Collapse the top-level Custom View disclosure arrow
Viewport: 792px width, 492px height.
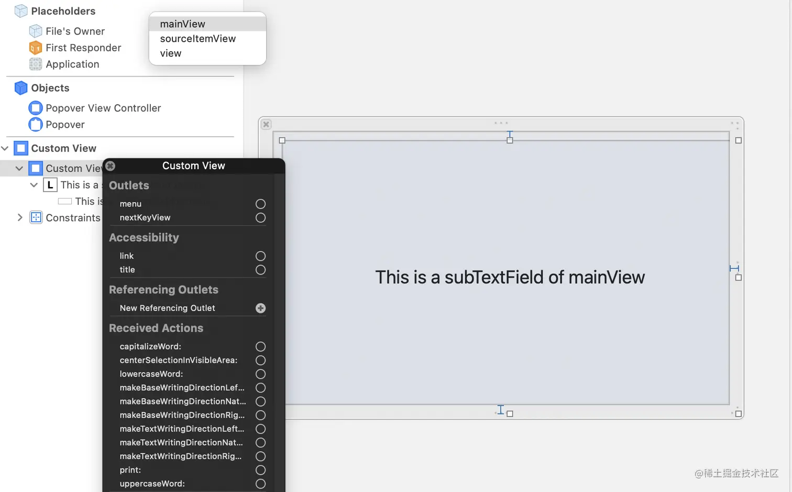pos(5,148)
